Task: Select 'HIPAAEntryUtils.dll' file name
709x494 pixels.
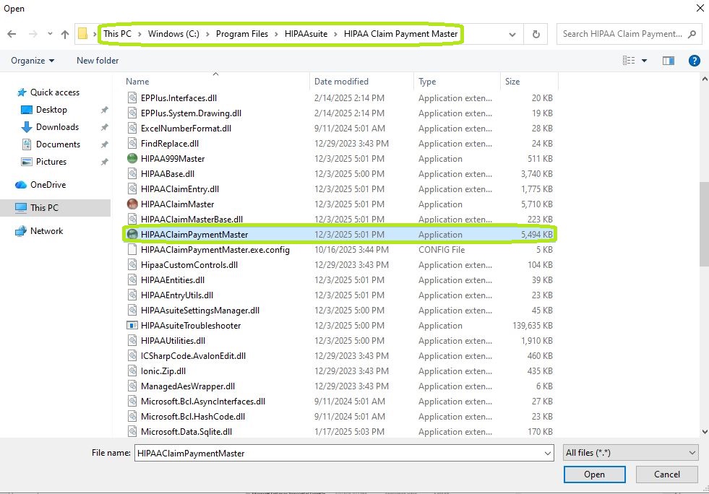Action: (x=177, y=295)
